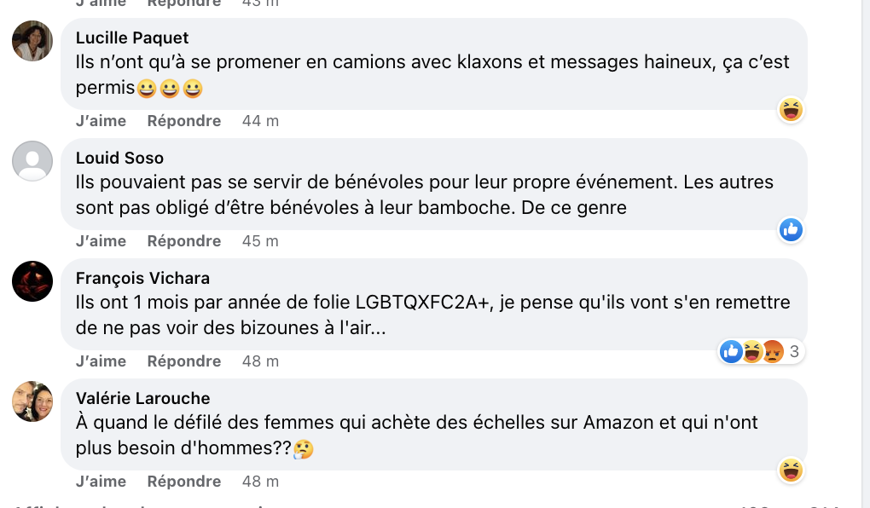Screen dimensions: 870x508
Task: Open Louid Soso's default avatar
Action: (32, 161)
